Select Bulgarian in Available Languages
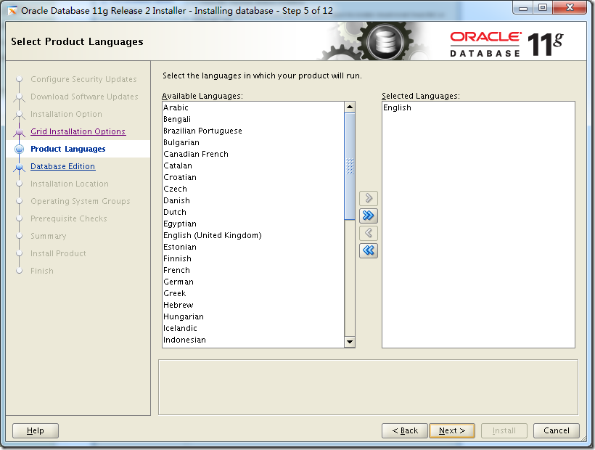Viewport: 595px width, 450px height. tap(253, 142)
